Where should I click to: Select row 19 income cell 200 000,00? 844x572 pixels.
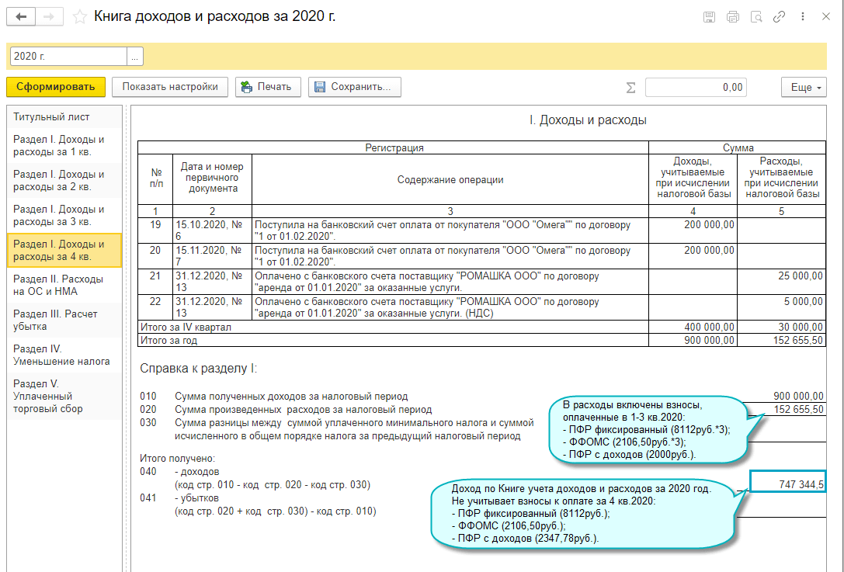pyautogui.click(x=693, y=231)
